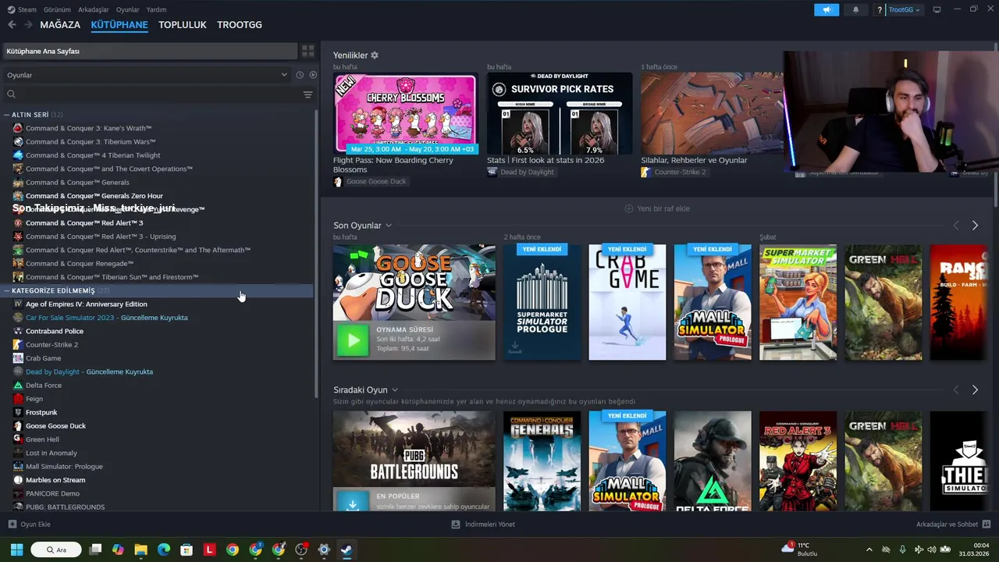Open Arkadaşlar ve Sohbet chat icon
The image size is (999, 562).
pyautogui.click(x=987, y=525)
